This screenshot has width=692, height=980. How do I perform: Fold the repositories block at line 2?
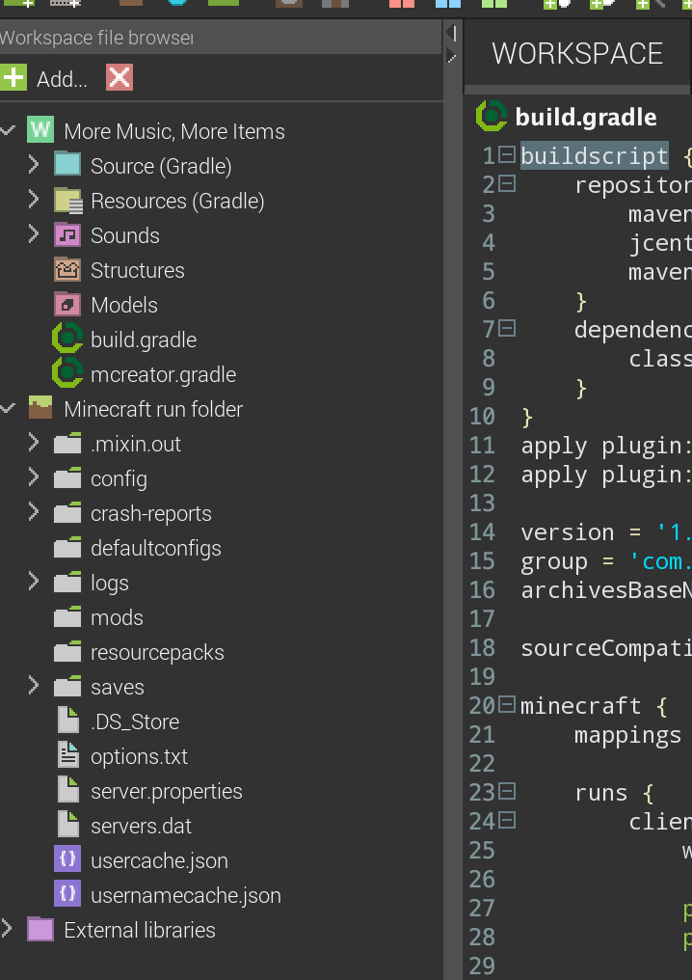click(x=507, y=183)
